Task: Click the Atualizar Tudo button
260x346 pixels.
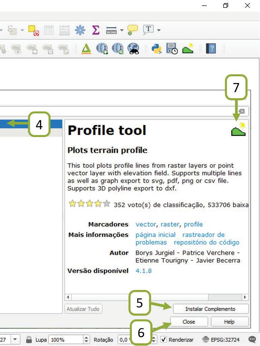Action: 83,309
